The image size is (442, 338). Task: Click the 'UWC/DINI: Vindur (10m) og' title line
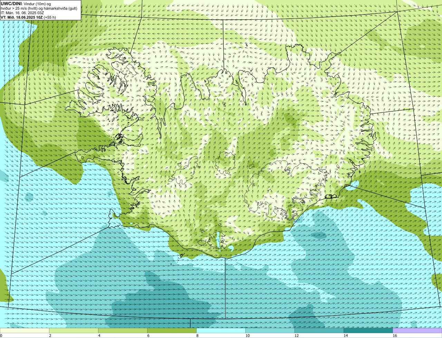tap(26, 3)
